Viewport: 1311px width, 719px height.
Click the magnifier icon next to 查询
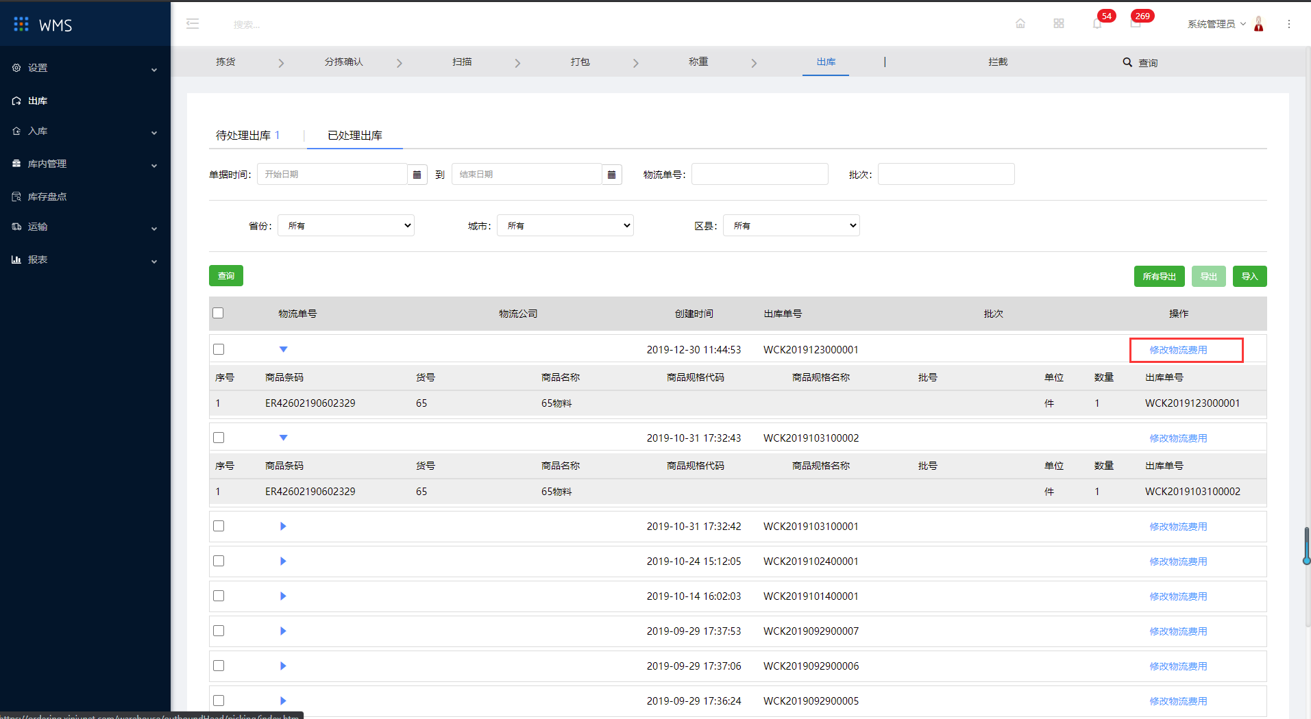click(1127, 62)
